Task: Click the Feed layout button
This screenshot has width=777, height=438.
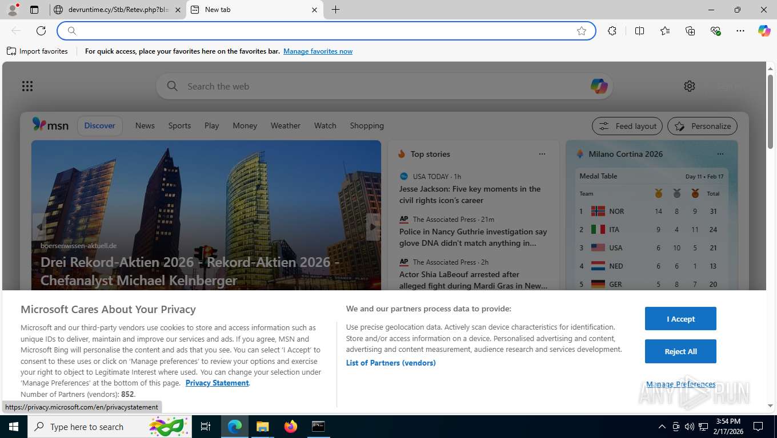Action: pos(627,126)
